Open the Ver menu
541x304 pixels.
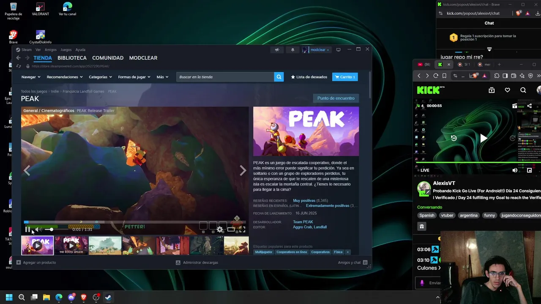(x=38, y=50)
